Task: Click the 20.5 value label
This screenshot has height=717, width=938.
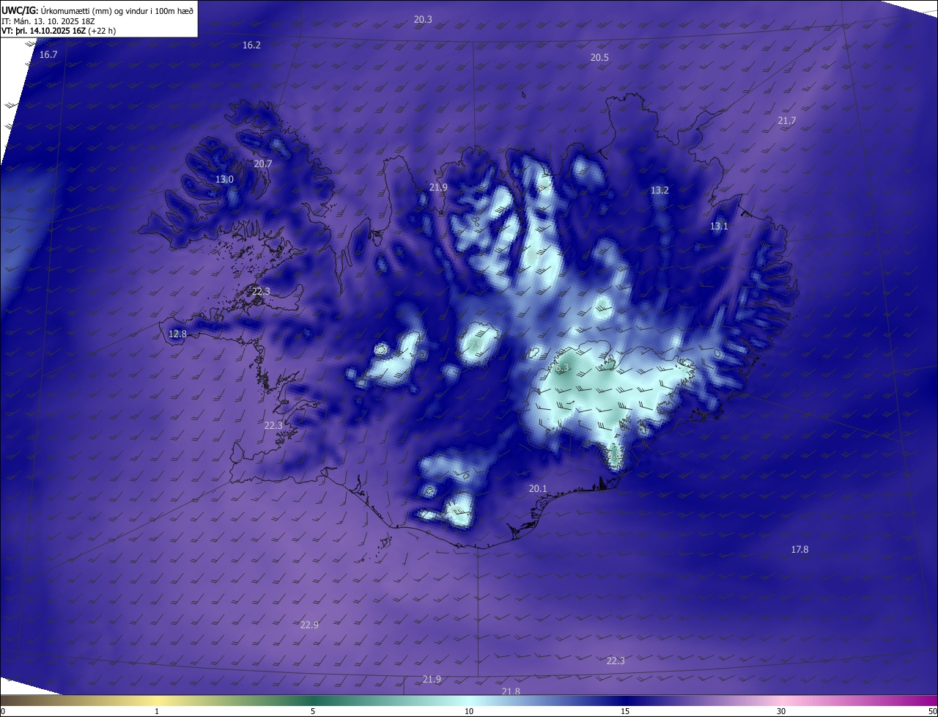Action: 599,58
